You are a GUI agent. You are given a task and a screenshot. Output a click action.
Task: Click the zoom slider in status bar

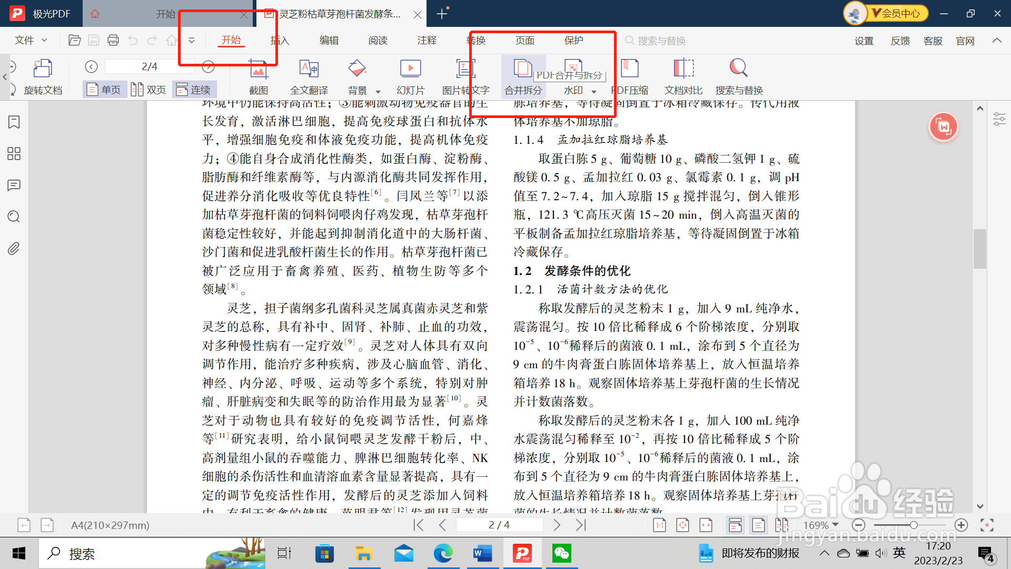click(913, 525)
